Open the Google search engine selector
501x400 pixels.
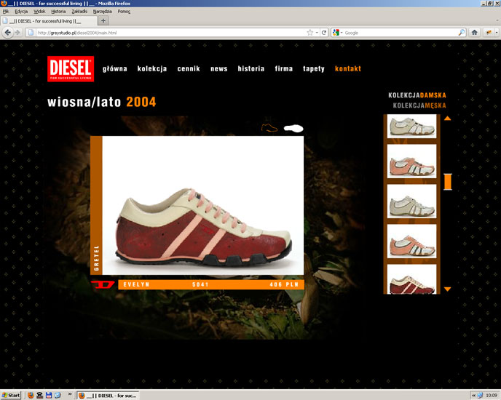337,33
